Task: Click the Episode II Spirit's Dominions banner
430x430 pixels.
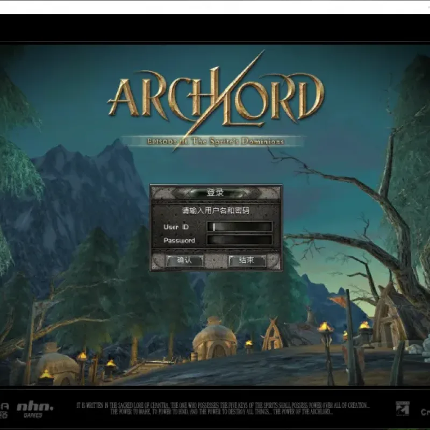Action: 214,141
